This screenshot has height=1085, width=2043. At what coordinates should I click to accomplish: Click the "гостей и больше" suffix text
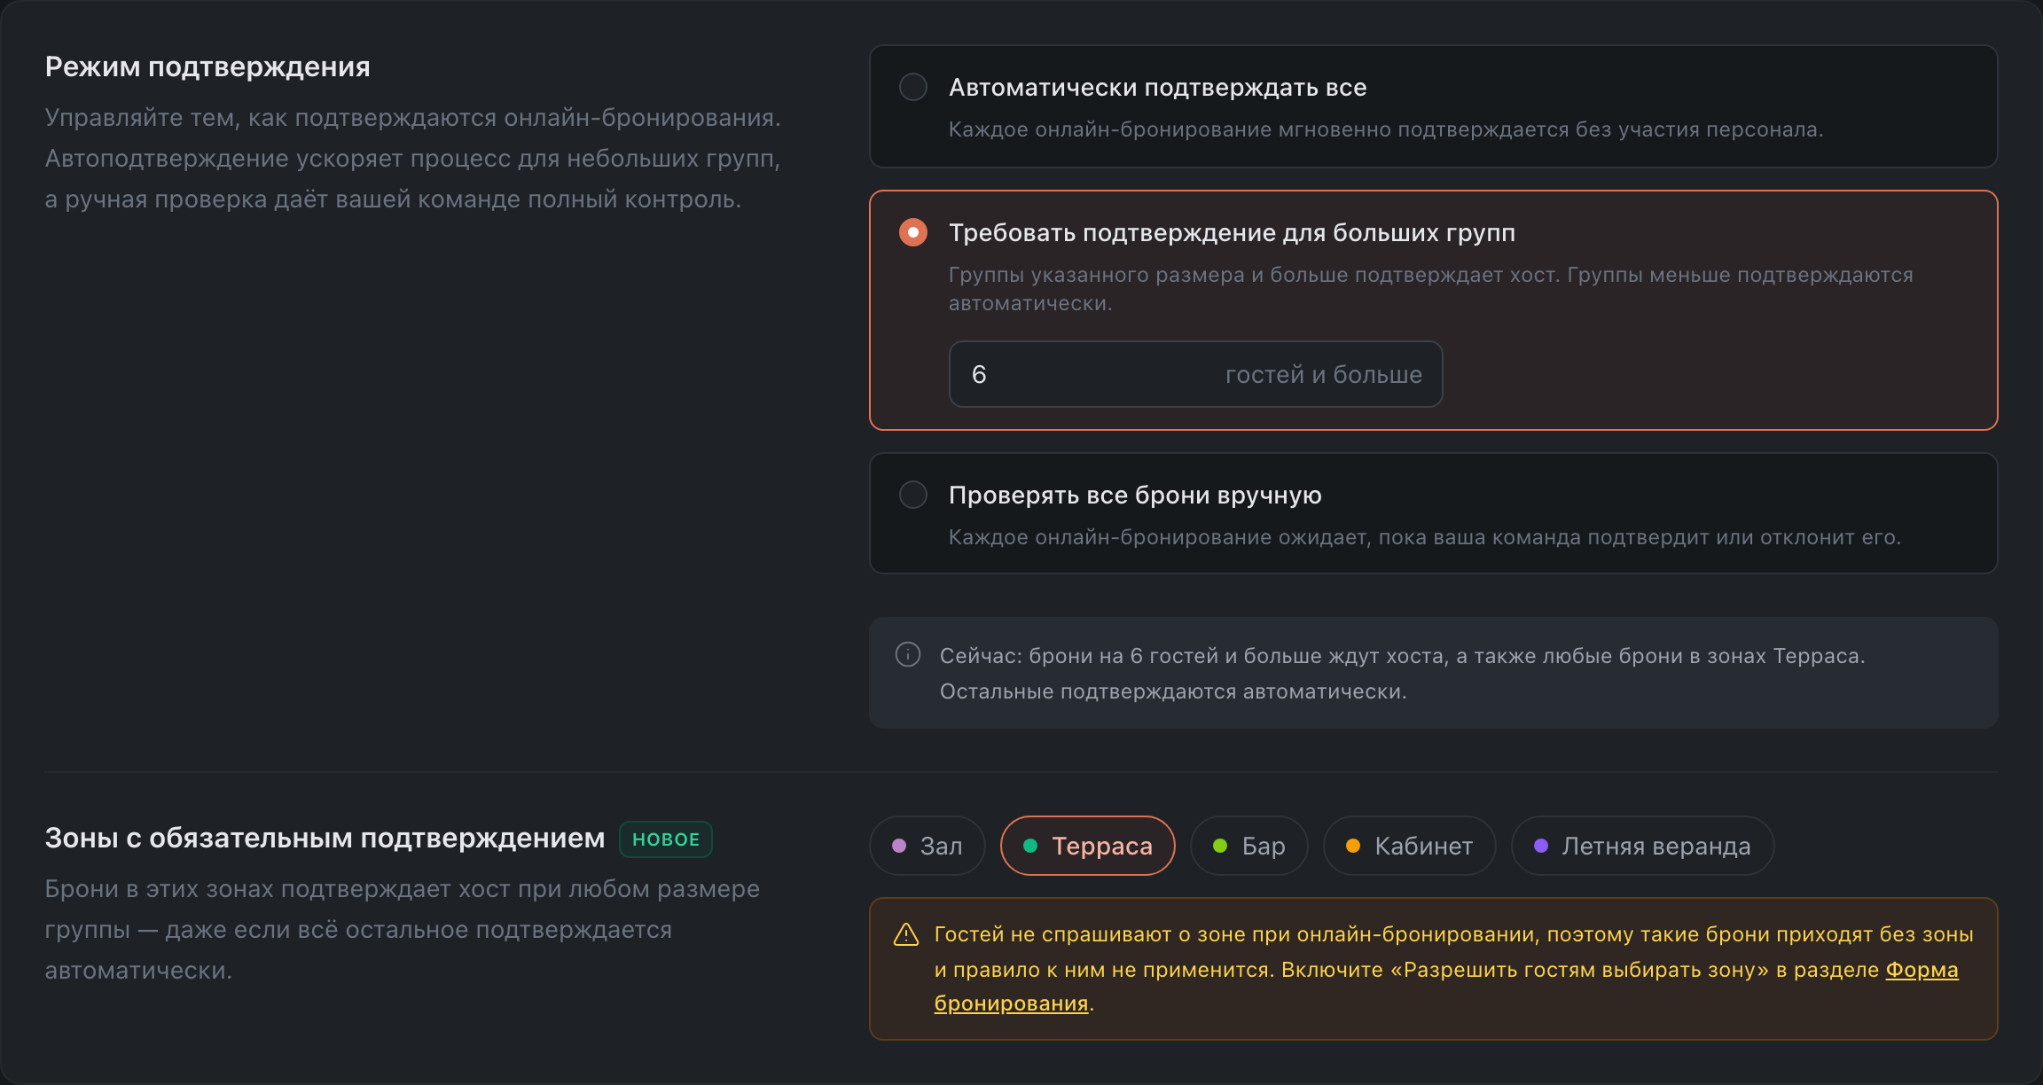coord(1323,375)
